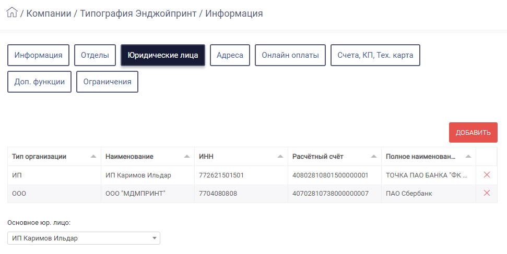Remove ООО "МДМПРИНТ" legal entity row

tap(486, 193)
